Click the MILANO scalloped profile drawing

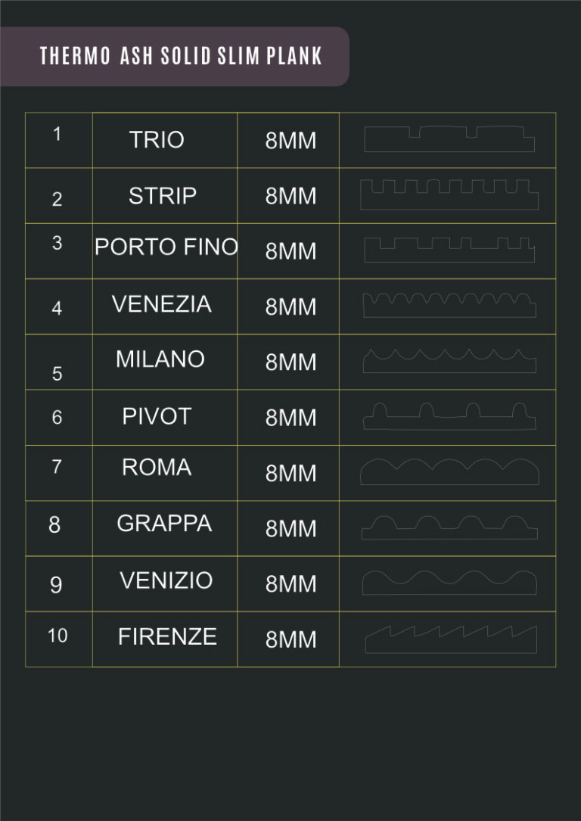click(x=449, y=361)
